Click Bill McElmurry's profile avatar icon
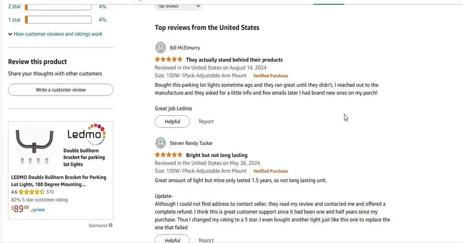Image resolution: width=463 pixels, height=243 pixels. [161, 48]
